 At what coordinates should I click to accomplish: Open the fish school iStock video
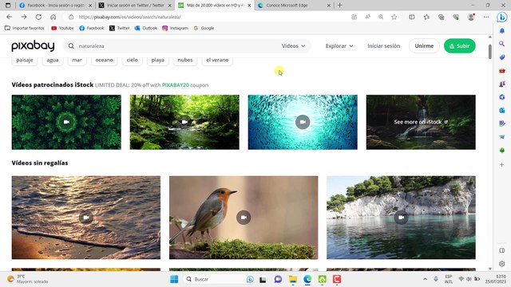[x=303, y=122]
